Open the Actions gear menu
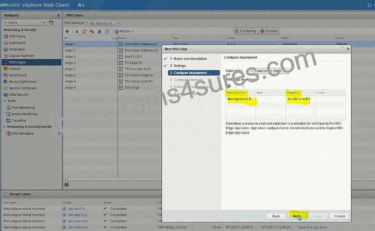375x231 pixels. (124, 31)
